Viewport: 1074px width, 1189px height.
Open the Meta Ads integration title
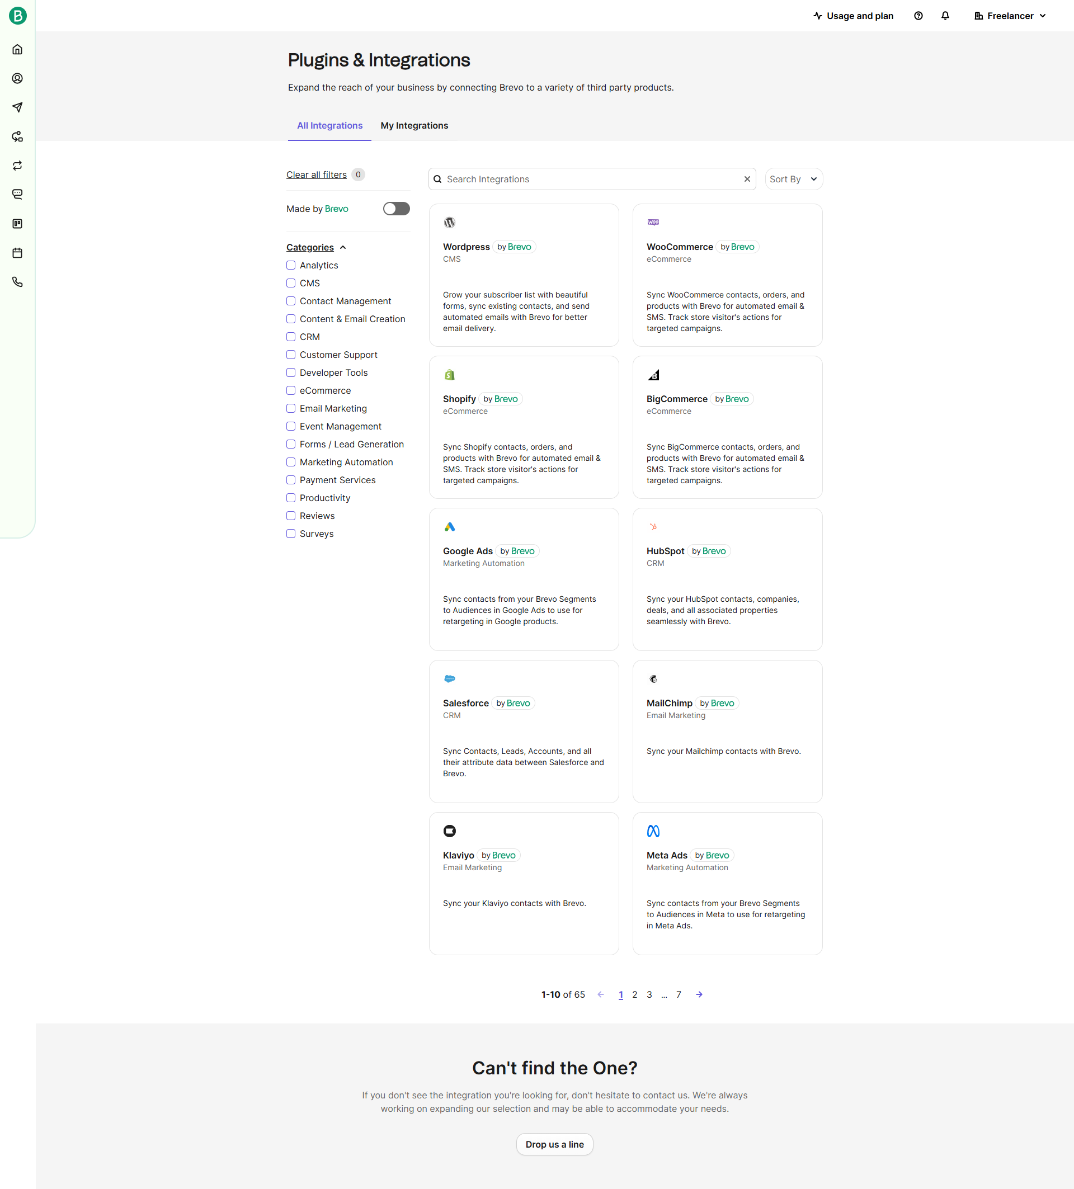pyautogui.click(x=667, y=856)
